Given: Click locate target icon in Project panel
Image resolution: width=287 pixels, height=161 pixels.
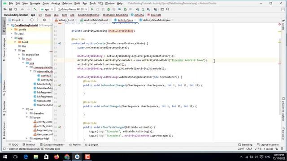Looking at the screenshot, I should click(x=32, y=20).
